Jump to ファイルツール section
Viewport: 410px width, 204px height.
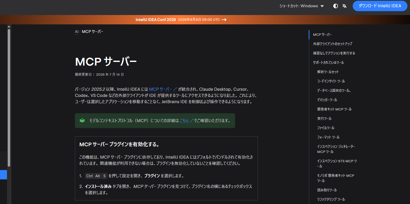pos(326,128)
